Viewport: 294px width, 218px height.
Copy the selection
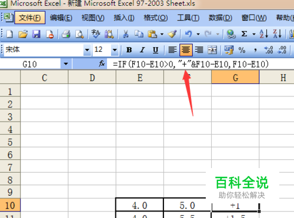[139, 34]
